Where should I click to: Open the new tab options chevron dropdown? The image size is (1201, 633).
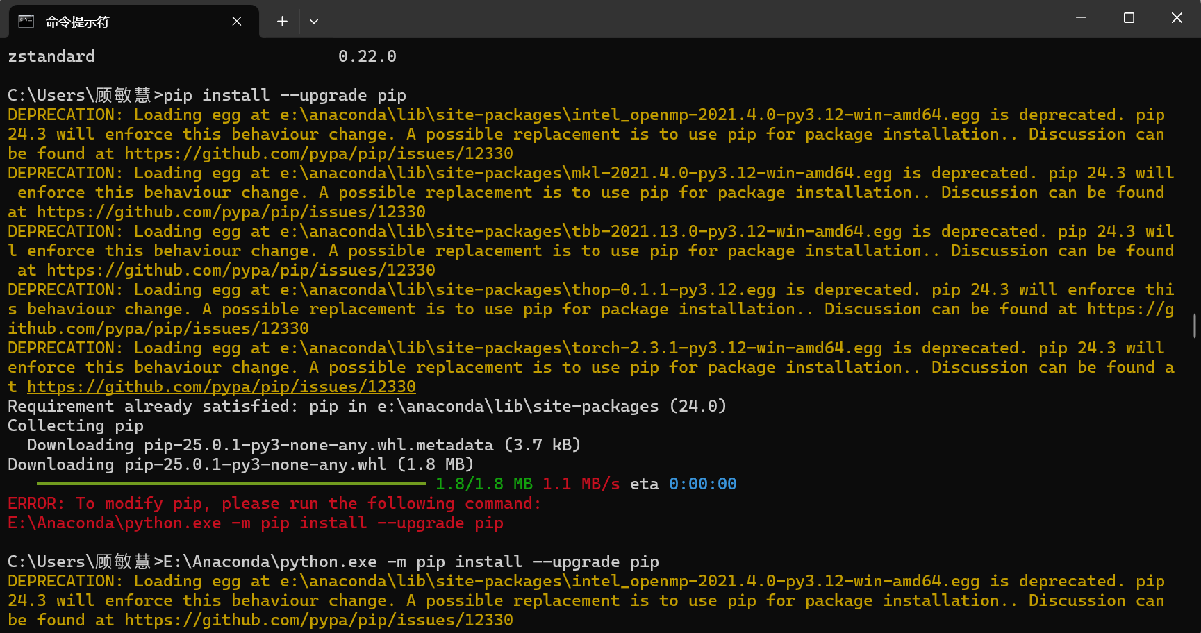coord(314,21)
